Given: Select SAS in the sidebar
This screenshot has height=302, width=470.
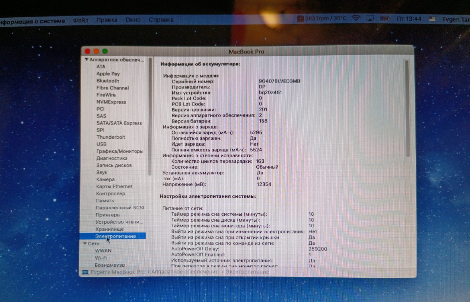Looking at the screenshot, I should tap(101, 116).
